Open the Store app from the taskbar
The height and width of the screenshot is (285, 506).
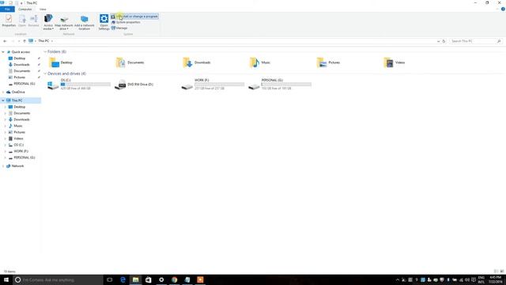coord(149,279)
